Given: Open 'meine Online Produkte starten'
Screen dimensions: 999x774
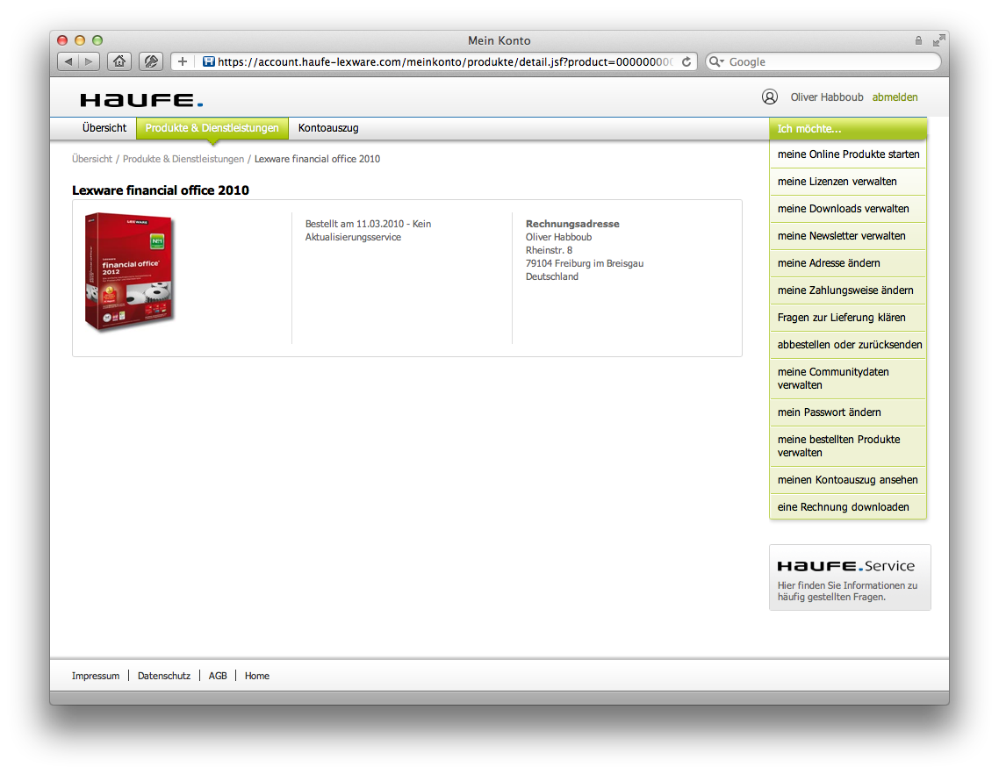Looking at the screenshot, I should pos(848,154).
